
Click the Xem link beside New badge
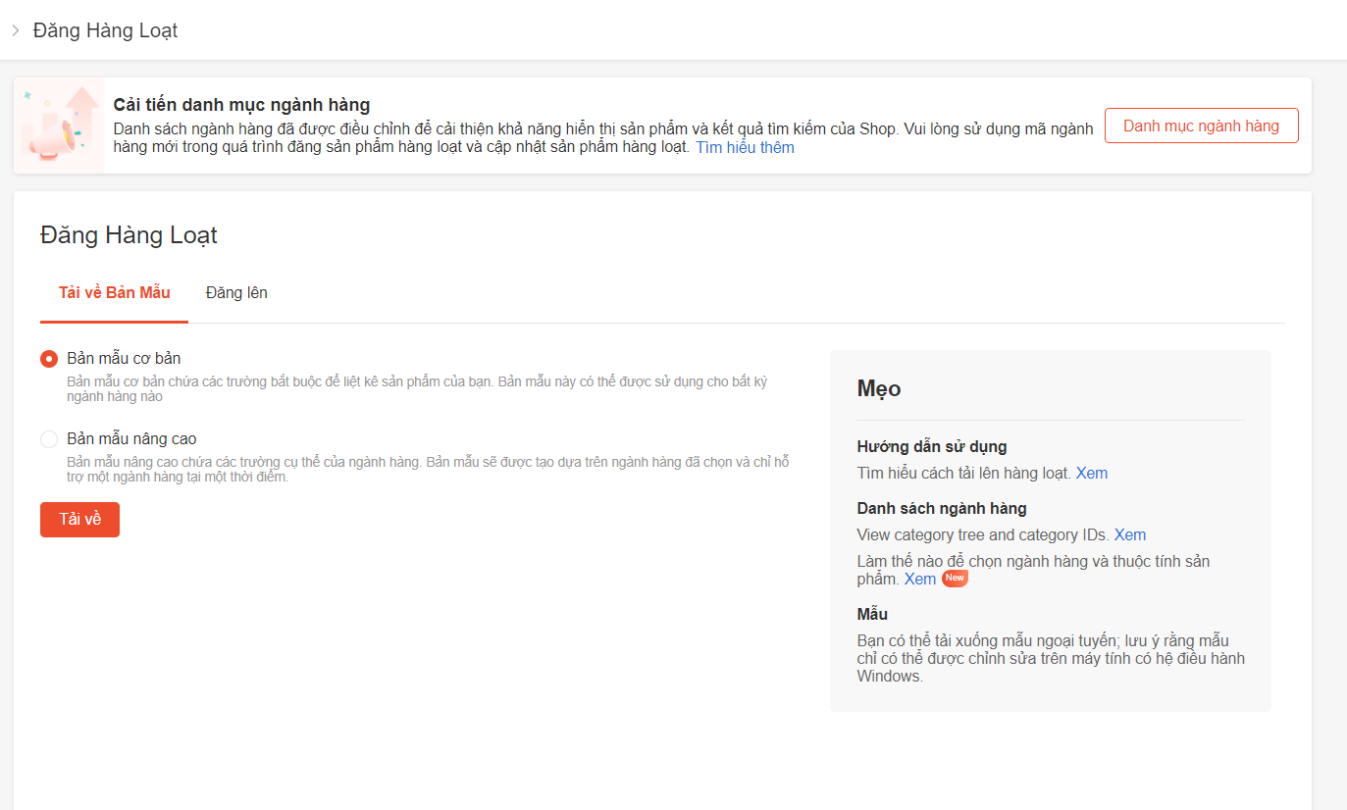coord(919,579)
